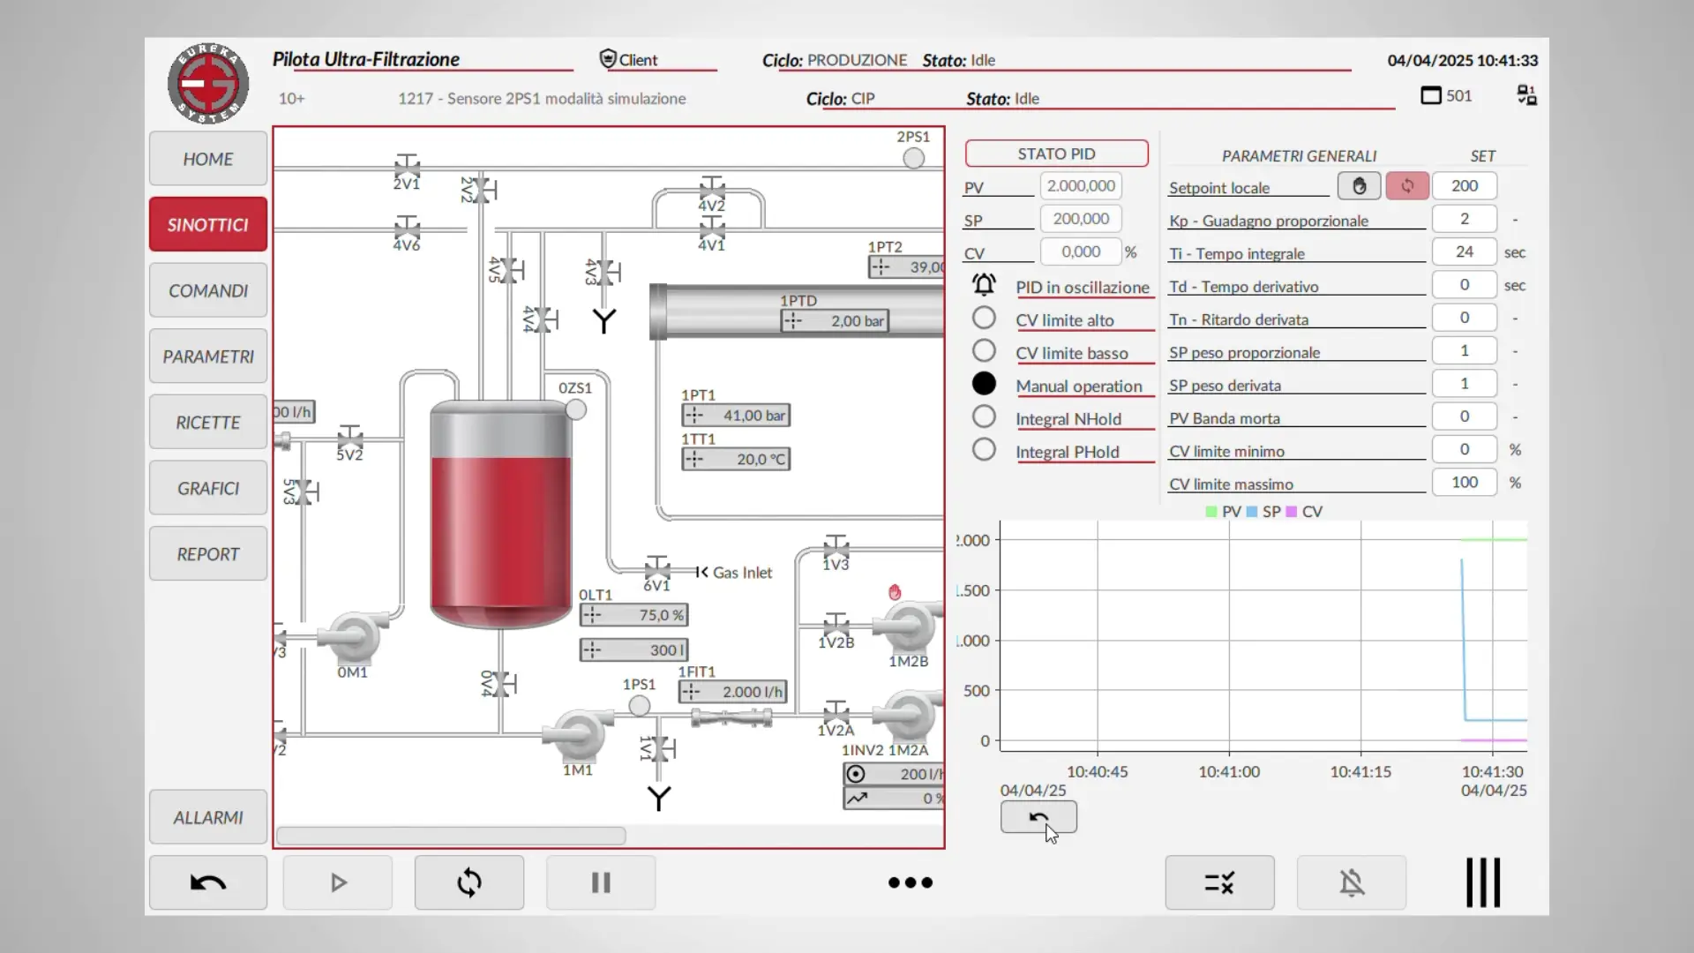Screen dimensions: 1694x953
Task: Select valve 6V1 near Gas Inlet
Action: 656,568
